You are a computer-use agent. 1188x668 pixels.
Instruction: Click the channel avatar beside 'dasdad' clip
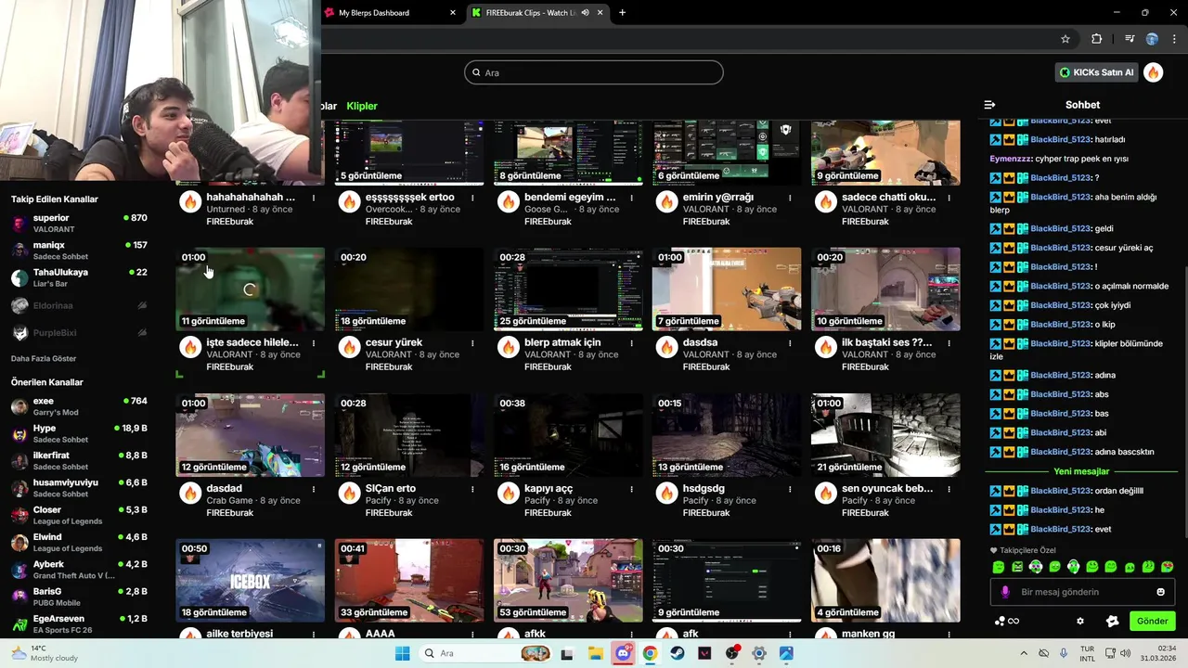(190, 493)
